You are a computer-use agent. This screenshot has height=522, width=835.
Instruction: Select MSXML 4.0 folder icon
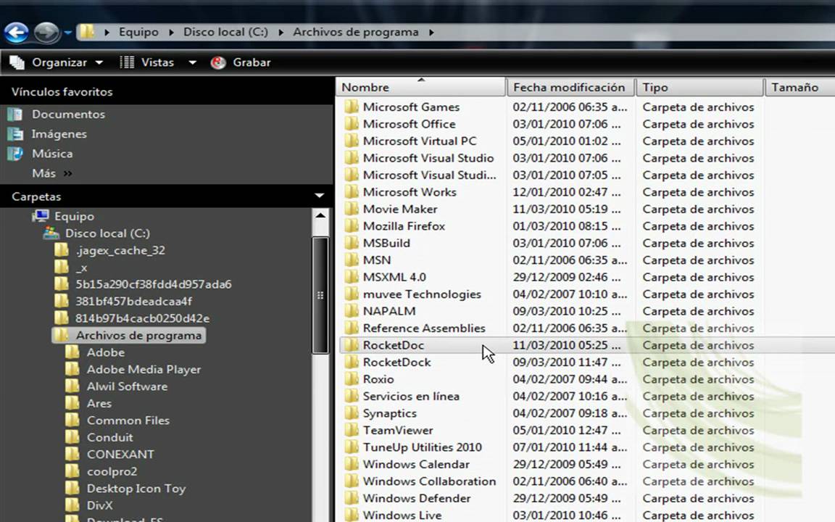pyautogui.click(x=351, y=277)
